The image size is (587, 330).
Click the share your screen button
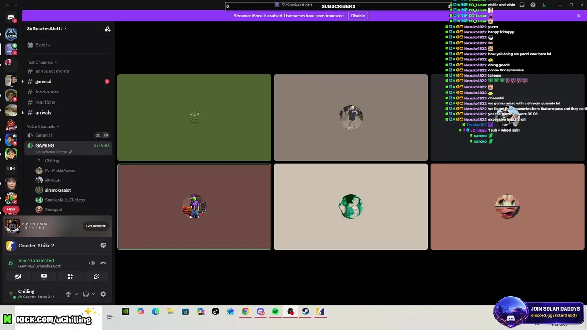tap(44, 276)
